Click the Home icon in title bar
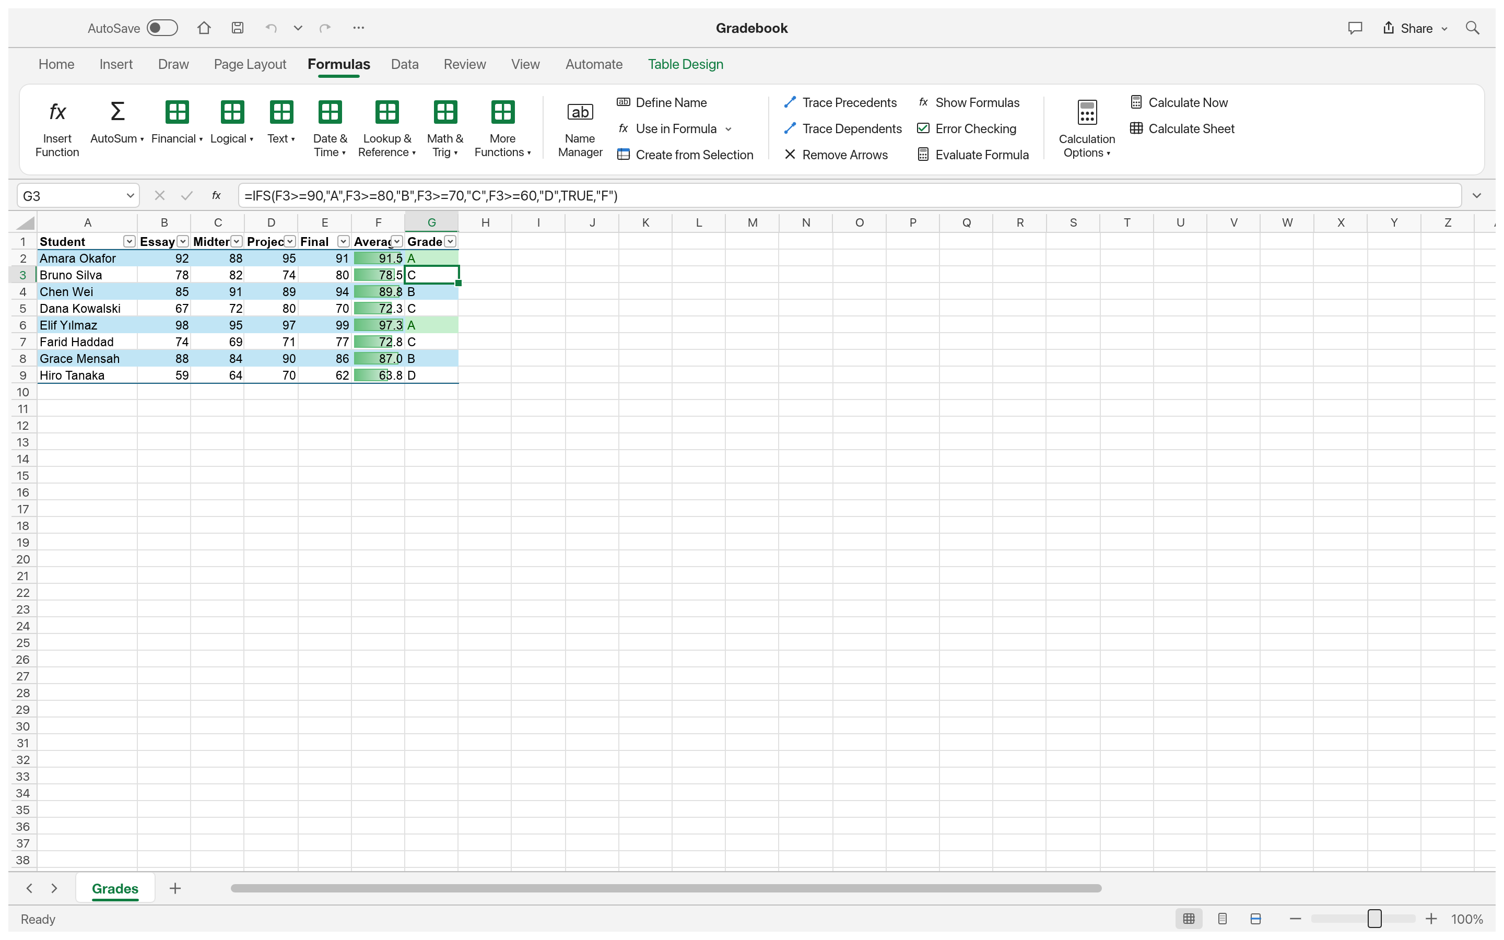Viewport: 1504px width, 940px height. 204,28
